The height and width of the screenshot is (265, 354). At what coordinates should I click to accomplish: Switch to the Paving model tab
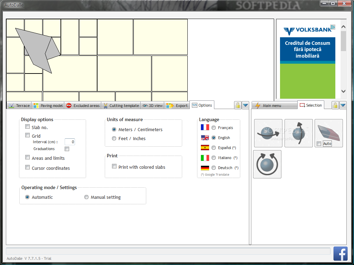pos(48,106)
